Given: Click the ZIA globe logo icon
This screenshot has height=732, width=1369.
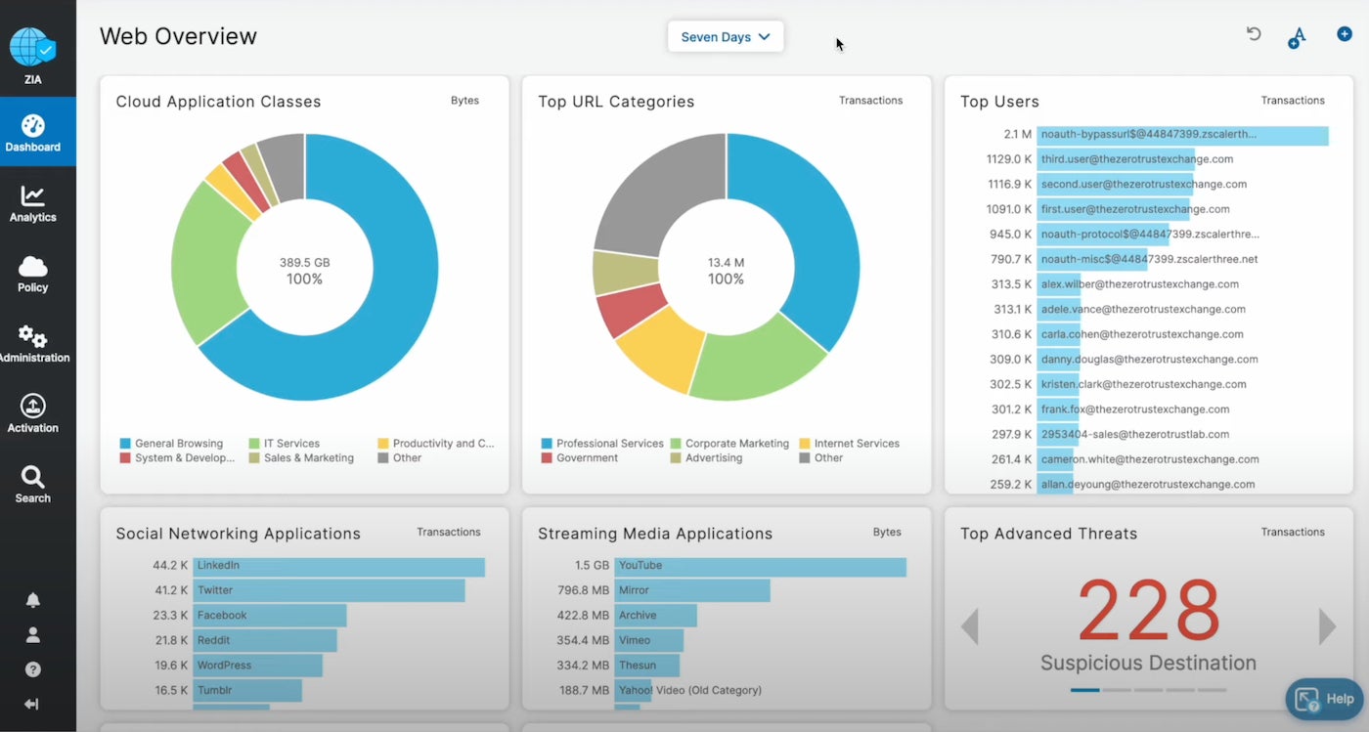Looking at the screenshot, I should coord(32,47).
